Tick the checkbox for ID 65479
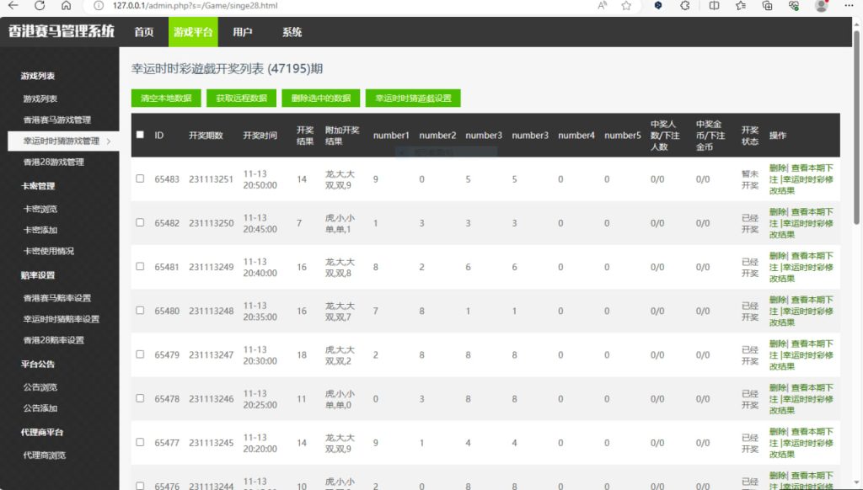Image resolution: width=863 pixels, height=490 pixels. (140, 354)
